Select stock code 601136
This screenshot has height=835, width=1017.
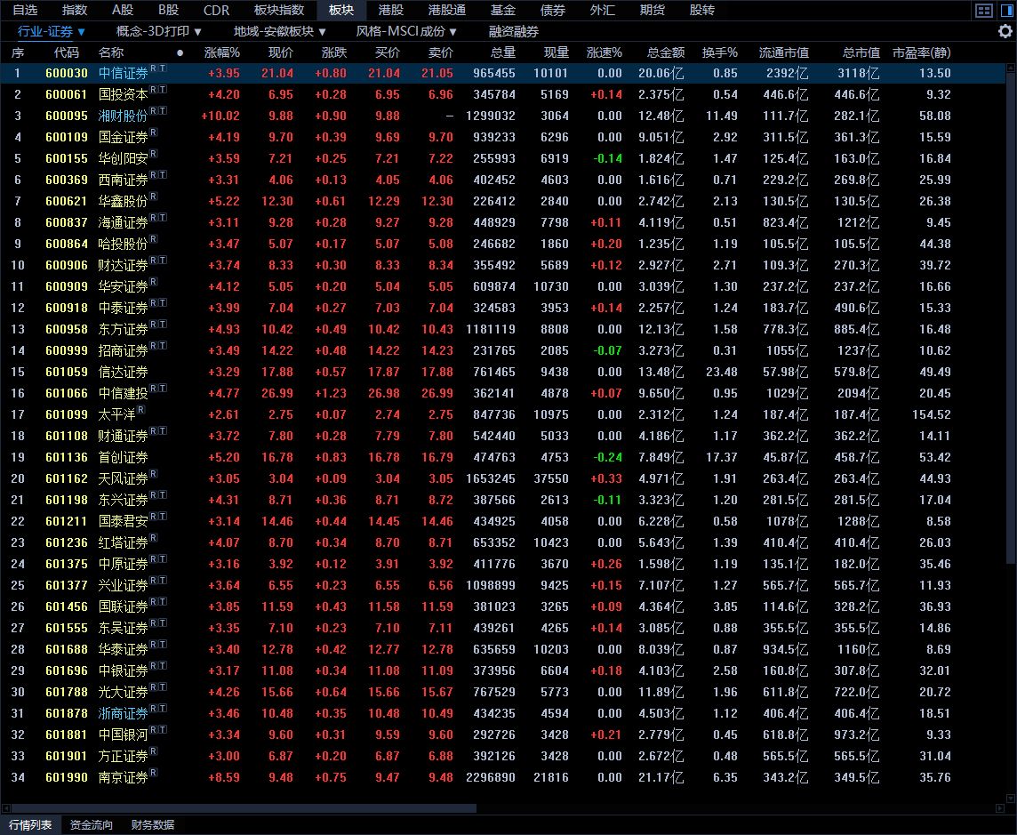pos(66,457)
